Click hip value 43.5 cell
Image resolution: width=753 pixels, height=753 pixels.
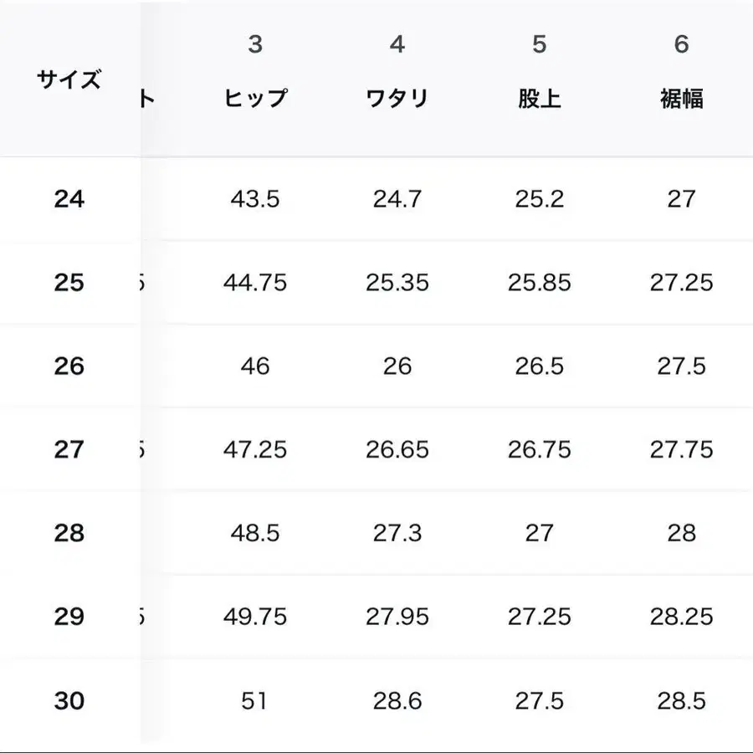coord(255,199)
